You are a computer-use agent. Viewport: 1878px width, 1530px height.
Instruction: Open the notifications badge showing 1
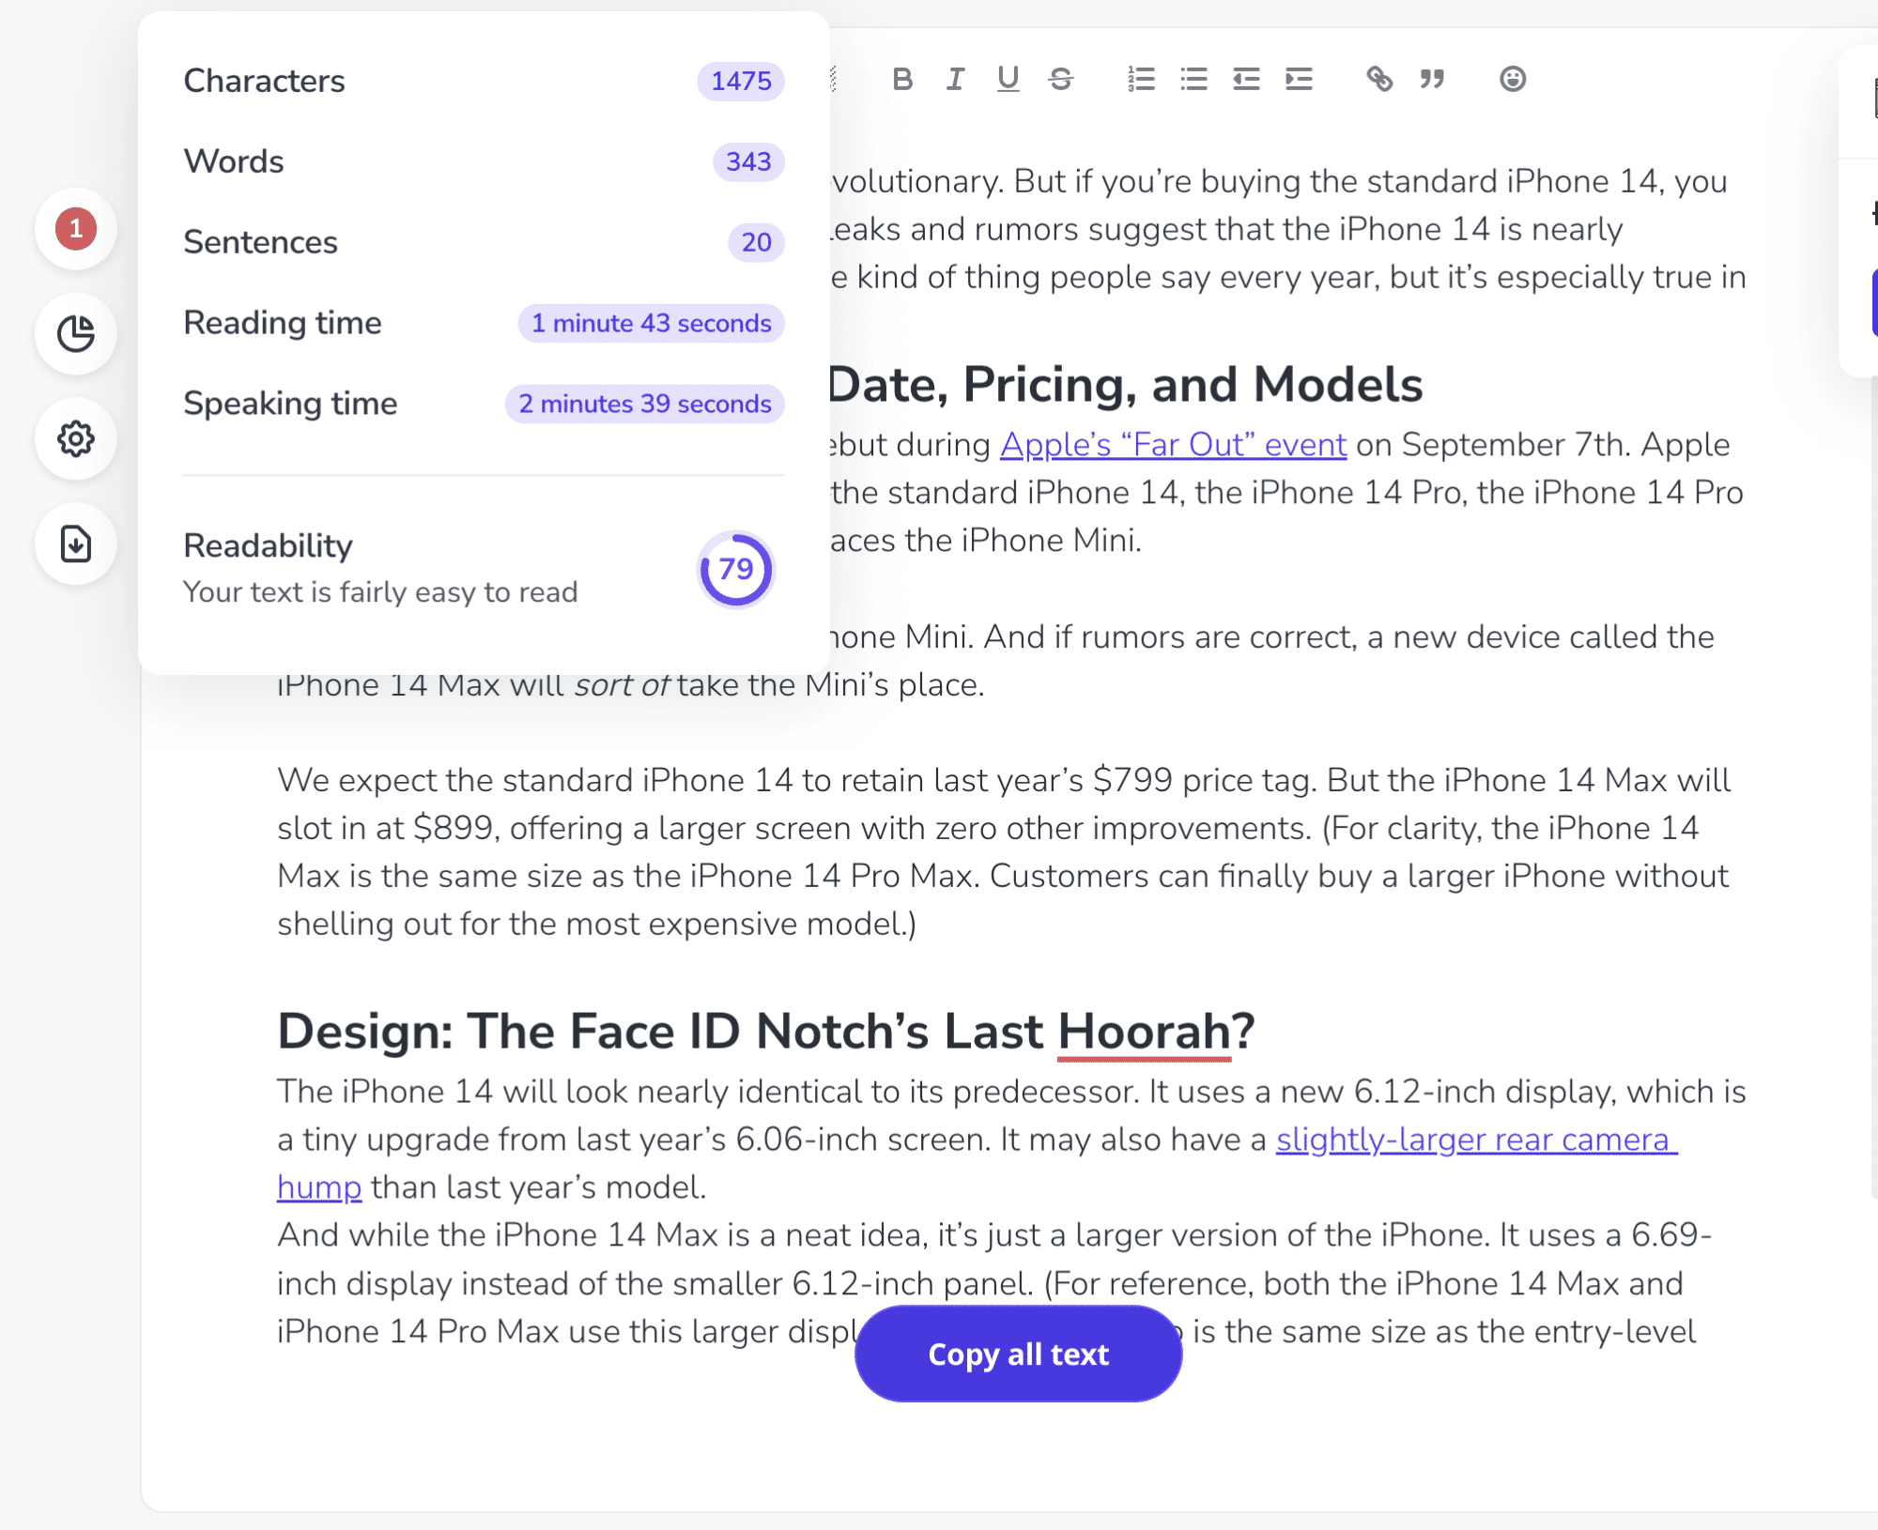click(75, 230)
